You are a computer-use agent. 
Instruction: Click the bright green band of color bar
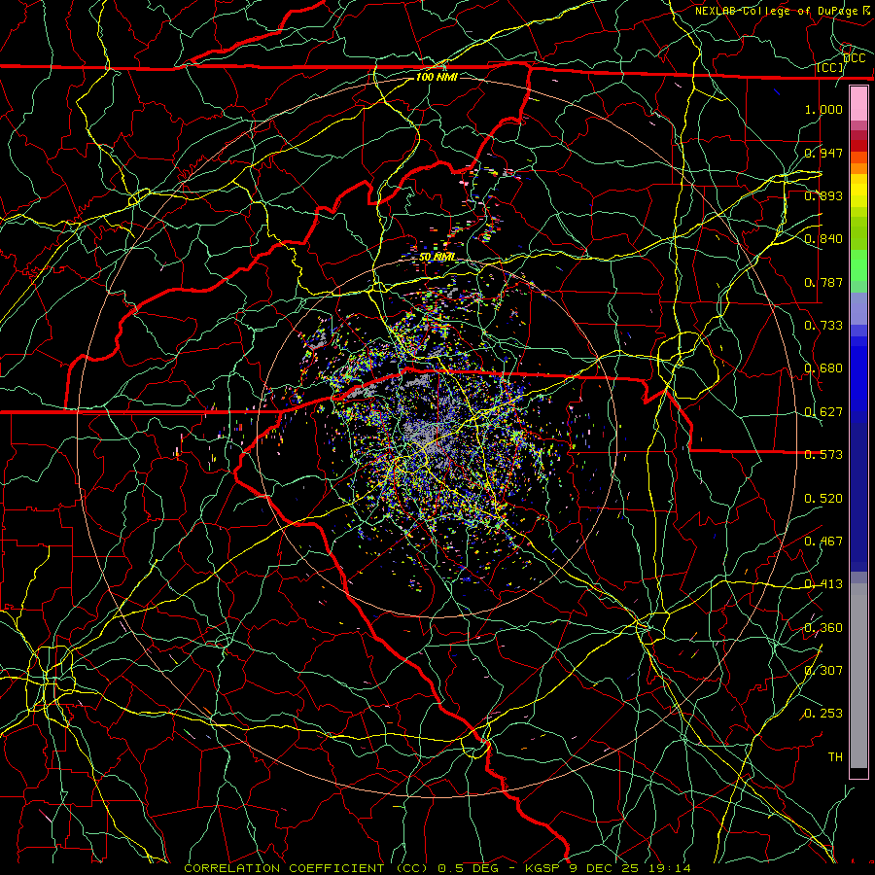click(x=858, y=265)
